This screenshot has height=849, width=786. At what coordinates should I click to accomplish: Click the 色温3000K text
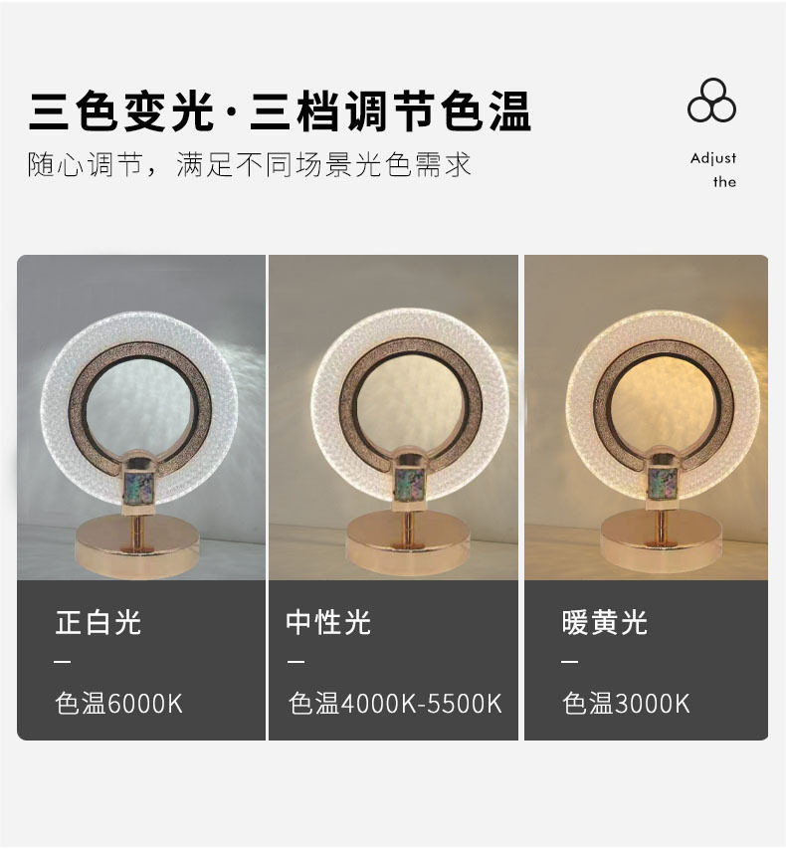click(x=626, y=704)
